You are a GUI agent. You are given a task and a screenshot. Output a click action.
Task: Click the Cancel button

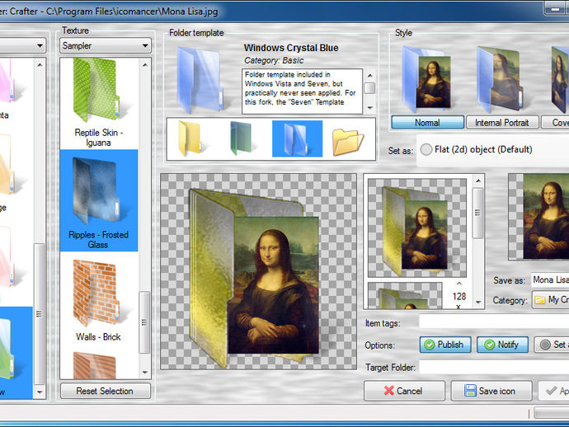pos(404,391)
